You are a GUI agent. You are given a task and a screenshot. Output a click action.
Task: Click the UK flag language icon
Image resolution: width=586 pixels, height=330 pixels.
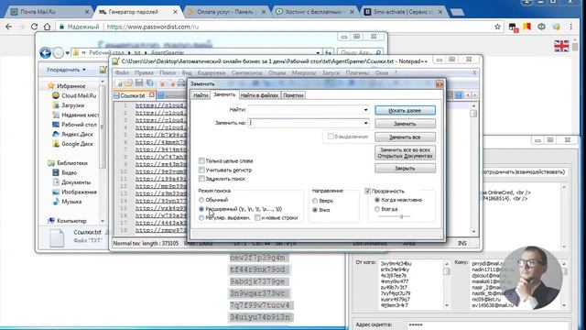pyautogui.click(x=561, y=46)
